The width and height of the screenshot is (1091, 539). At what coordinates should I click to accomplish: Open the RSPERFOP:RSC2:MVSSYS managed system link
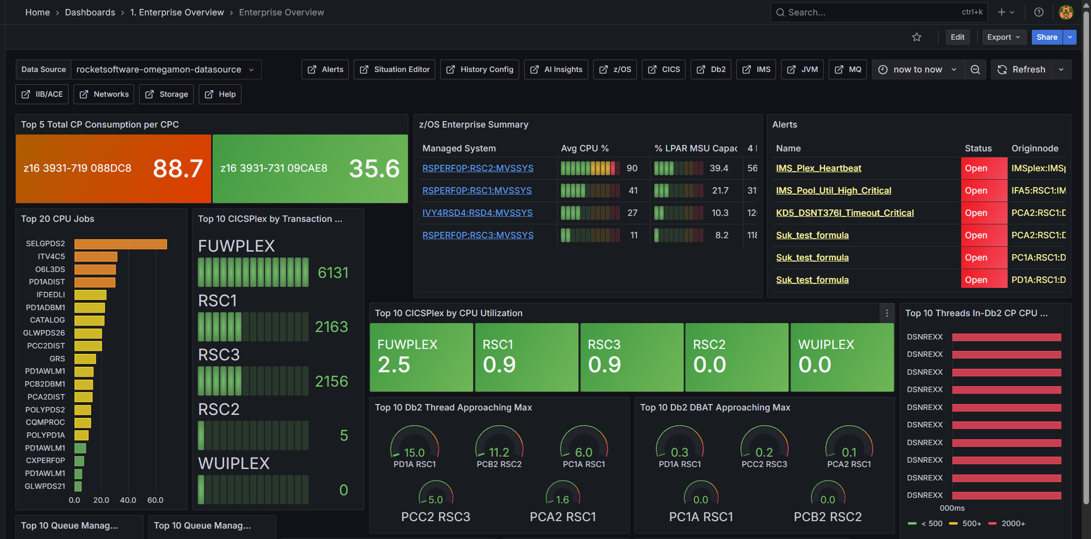pyautogui.click(x=477, y=168)
